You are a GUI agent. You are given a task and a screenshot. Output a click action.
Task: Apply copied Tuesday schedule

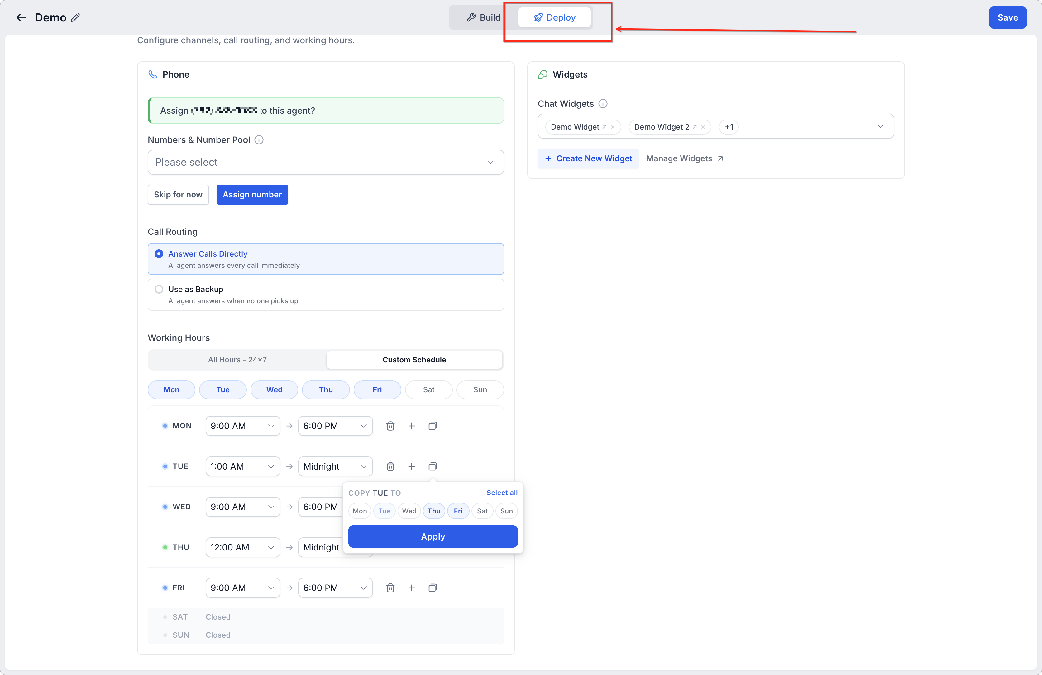click(x=433, y=536)
